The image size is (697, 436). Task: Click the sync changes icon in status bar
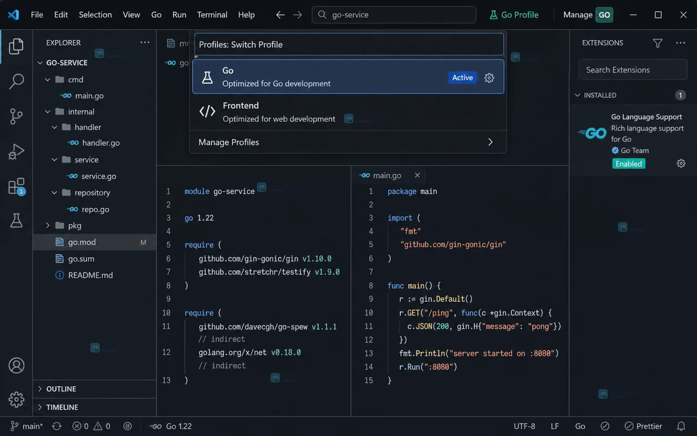tap(57, 426)
